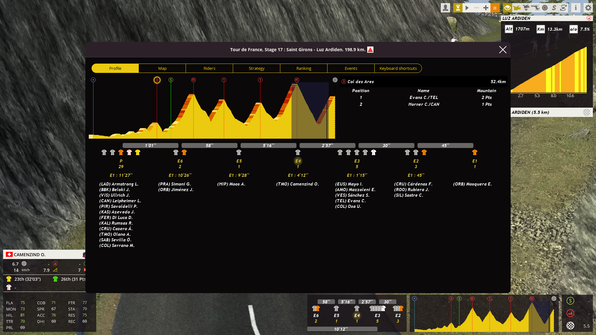
Task: Click the Col des Ares category 3 icon
Action: click(344, 82)
